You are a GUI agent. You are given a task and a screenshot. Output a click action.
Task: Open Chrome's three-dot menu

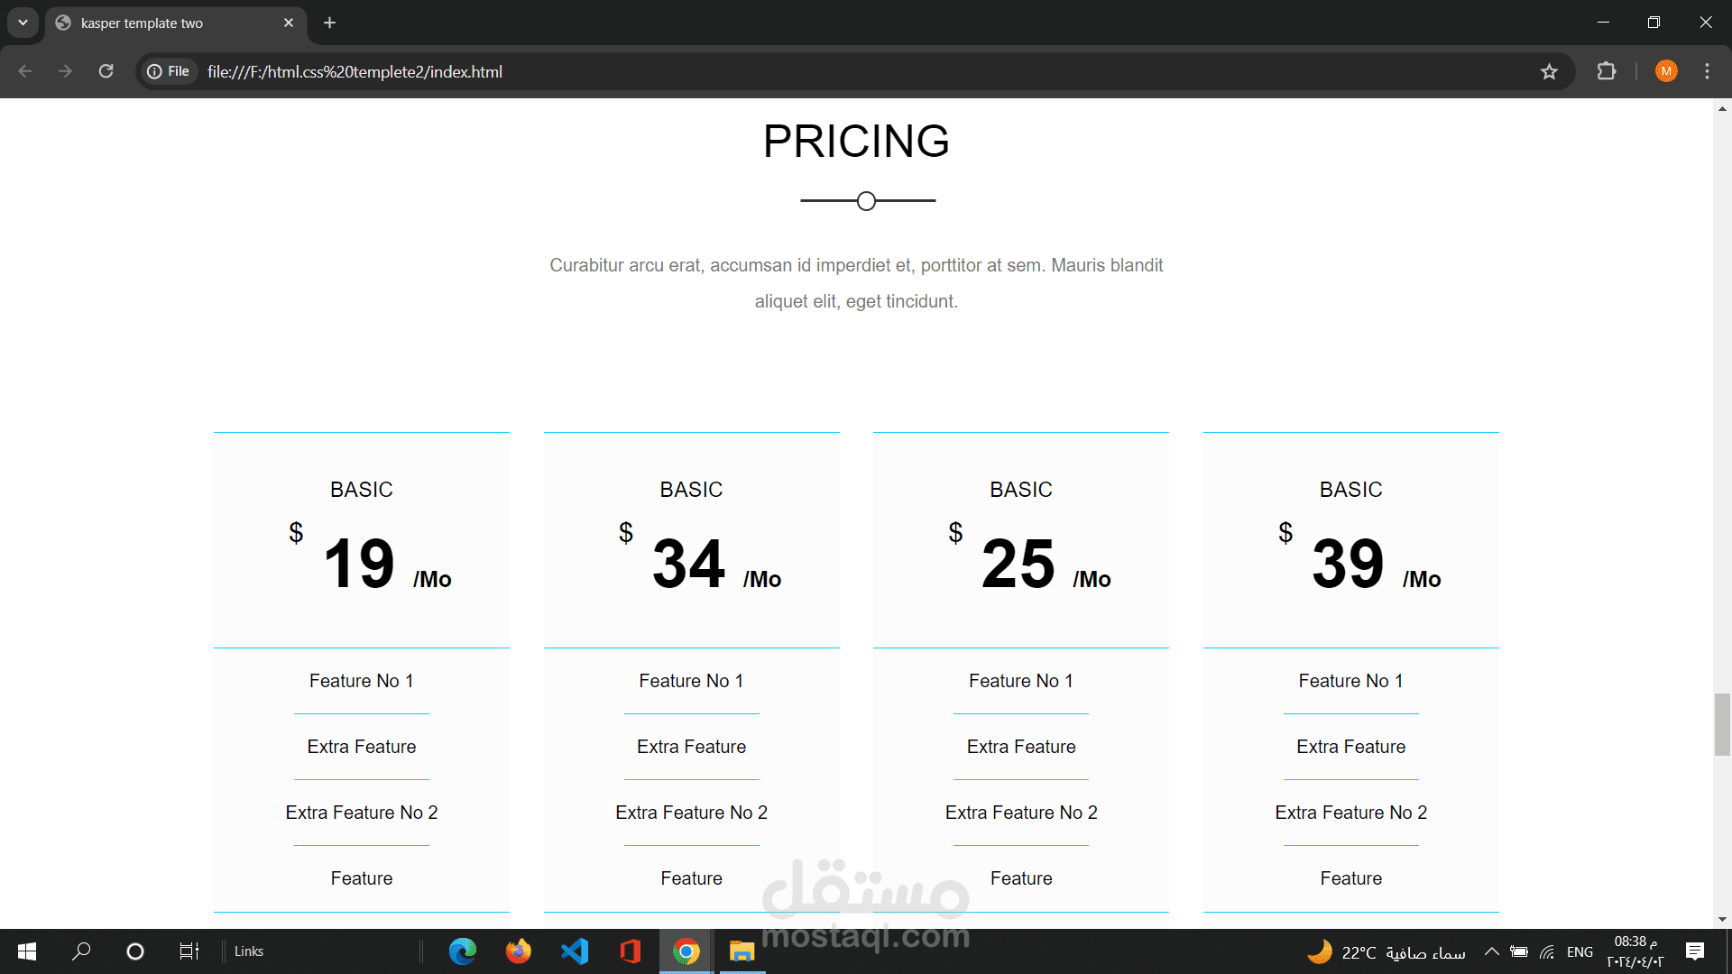tap(1707, 71)
